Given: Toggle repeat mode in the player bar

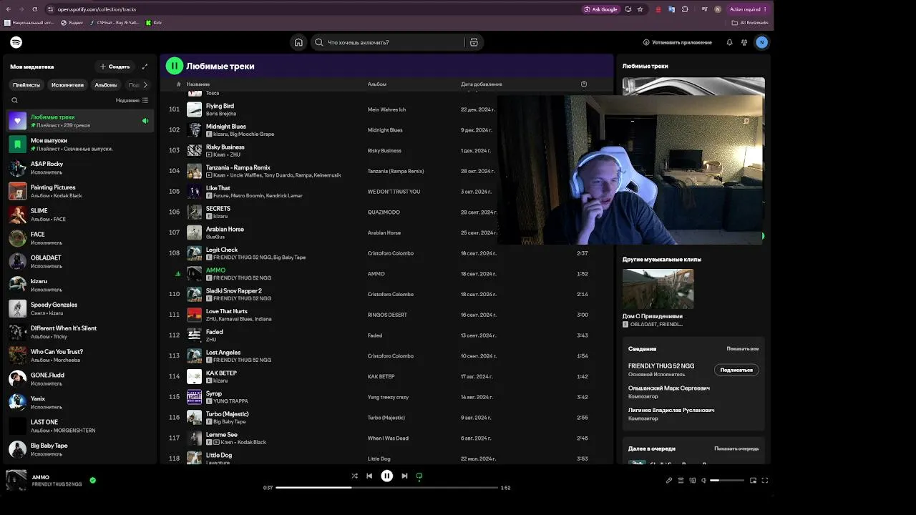Looking at the screenshot, I should pyautogui.click(x=419, y=476).
